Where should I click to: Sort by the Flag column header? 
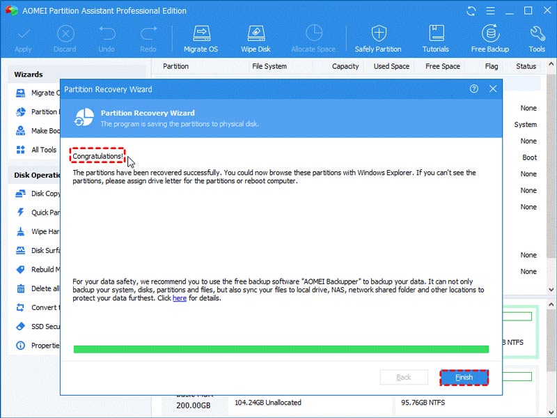(x=492, y=66)
